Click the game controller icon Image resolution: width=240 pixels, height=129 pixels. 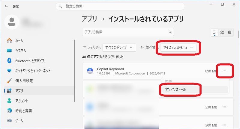coord(9,121)
